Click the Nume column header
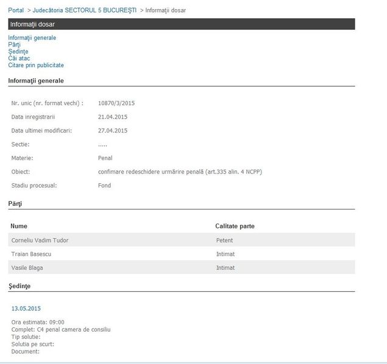This screenshot has height=364, width=387. point(19,226)
